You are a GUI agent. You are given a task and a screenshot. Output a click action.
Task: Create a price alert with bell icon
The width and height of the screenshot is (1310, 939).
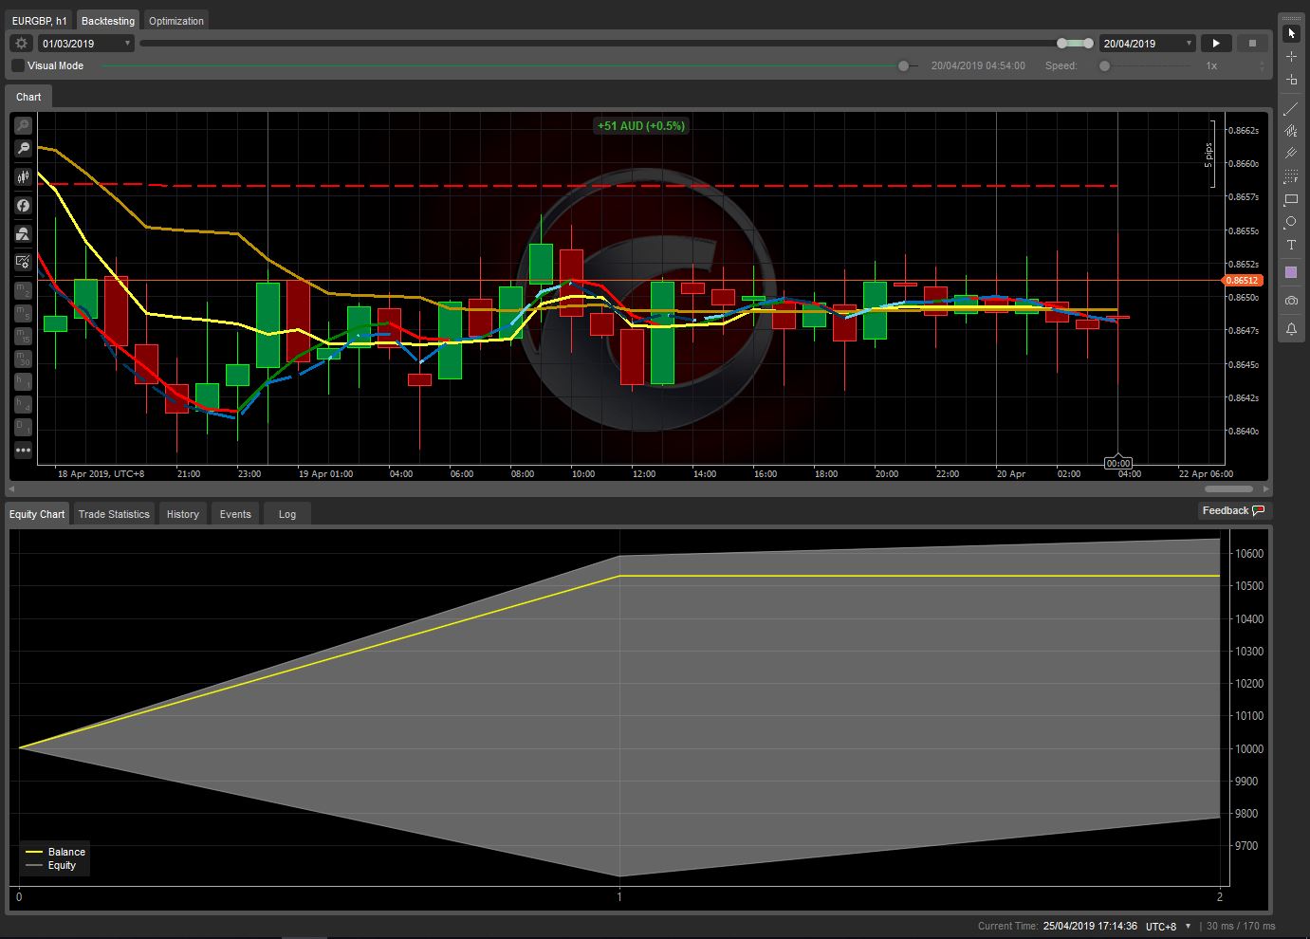click(x=1291, y=329)
